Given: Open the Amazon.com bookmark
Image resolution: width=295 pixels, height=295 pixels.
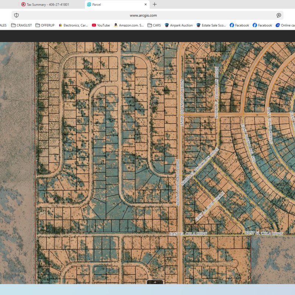Looking at the screenshot, I should click(129, 25).
